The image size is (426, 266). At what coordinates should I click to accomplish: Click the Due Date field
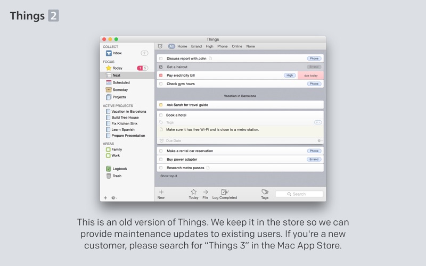pos(174,141)
